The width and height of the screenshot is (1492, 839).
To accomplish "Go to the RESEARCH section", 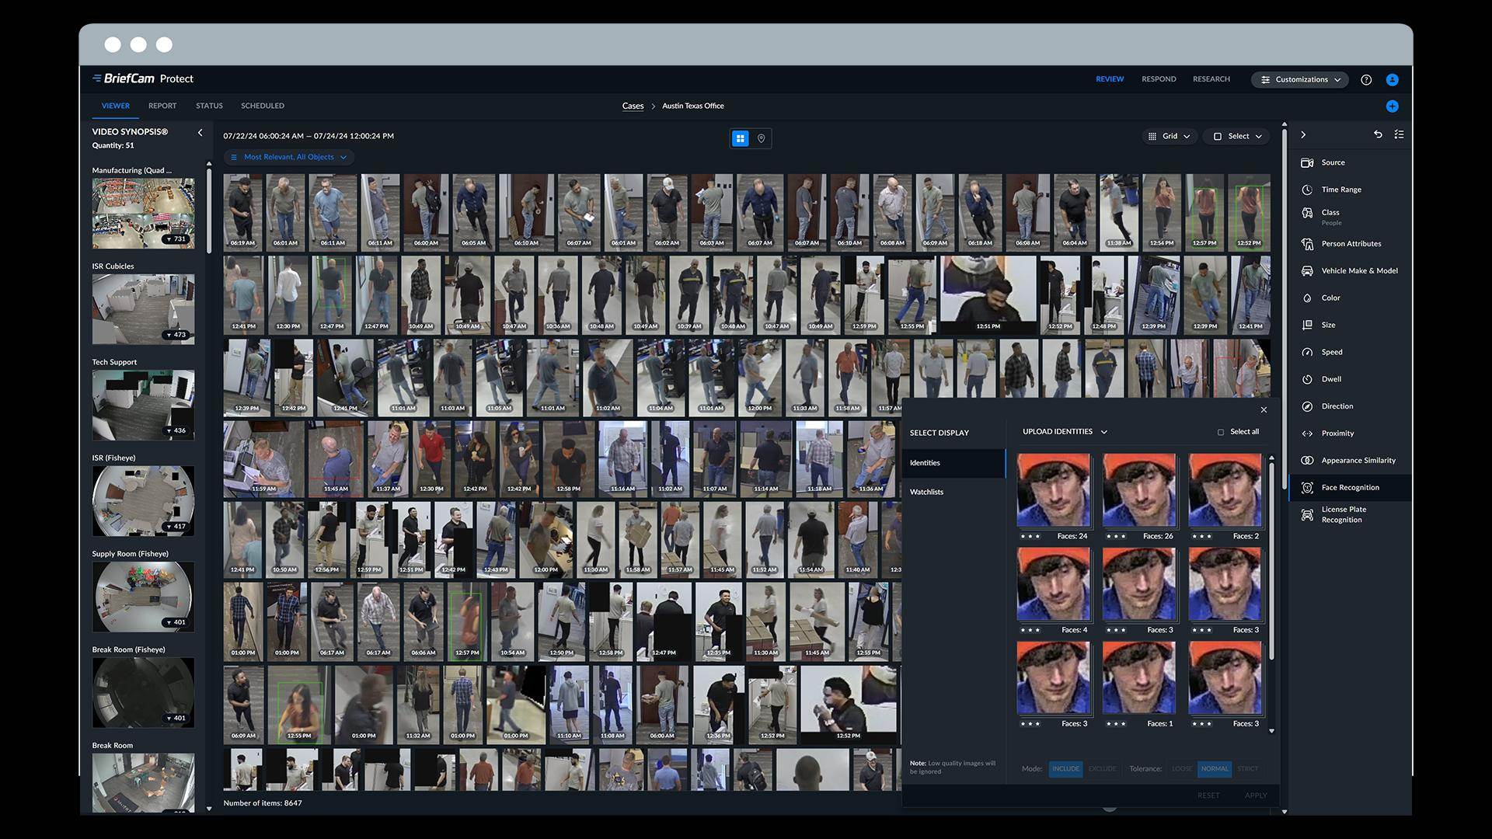I will pos(1211,79).
